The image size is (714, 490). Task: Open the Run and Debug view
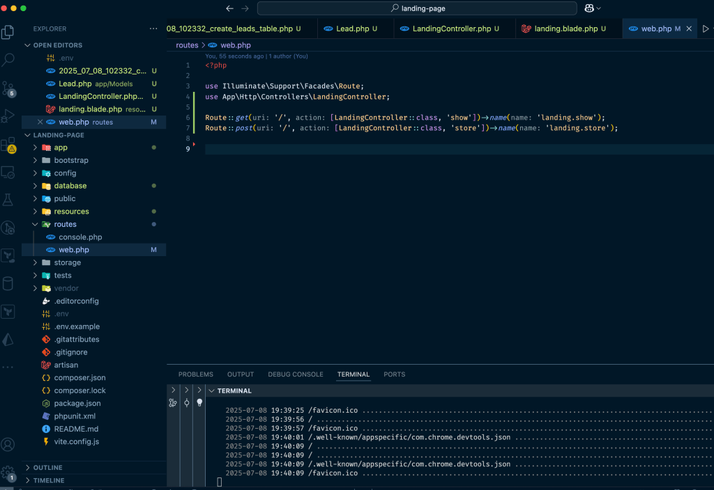pyautogui.click(x=8, y=116)
